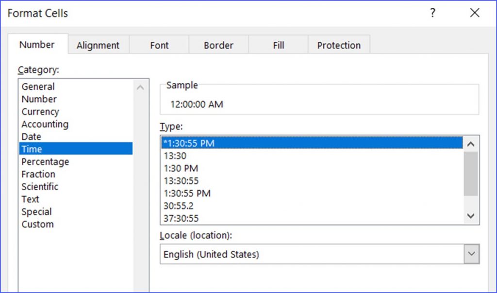
Task: Open the Font tab
Action: pyautogui.click(x=159, y=45)
